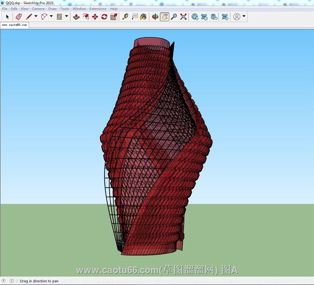The height and width of the screenshot is (285, 314).
Task: Open the Arc tool dropdown arrow
Action: pyautogui.click(x=51, y=16)
